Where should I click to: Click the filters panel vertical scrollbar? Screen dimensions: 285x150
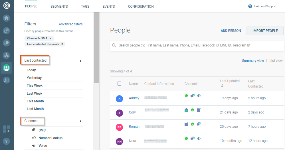[x=96, y=48]
